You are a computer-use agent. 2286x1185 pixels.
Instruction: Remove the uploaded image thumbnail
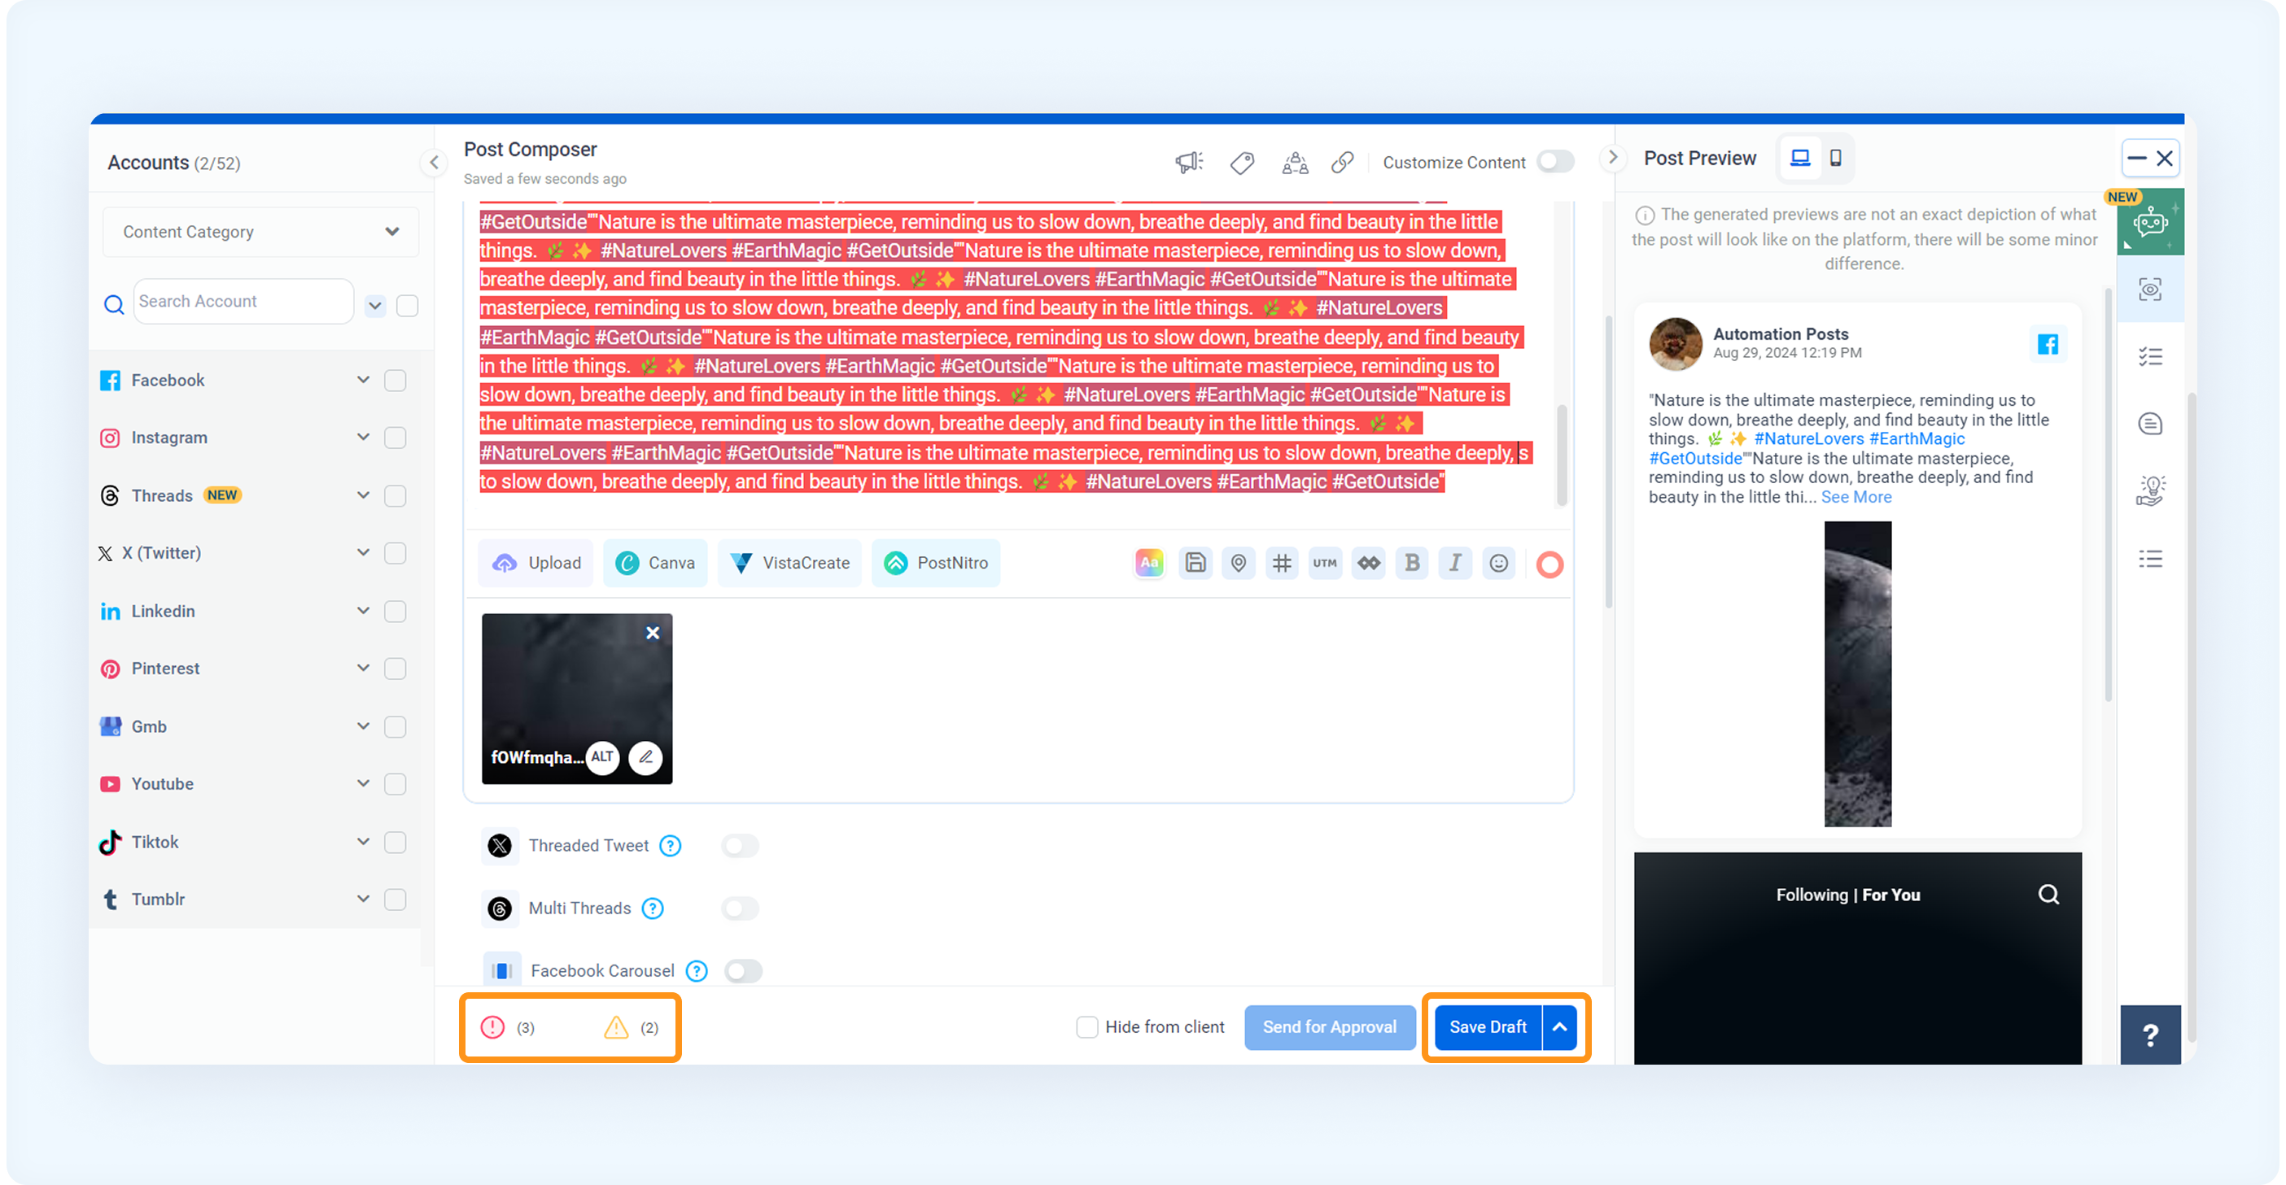pos(652,633)
